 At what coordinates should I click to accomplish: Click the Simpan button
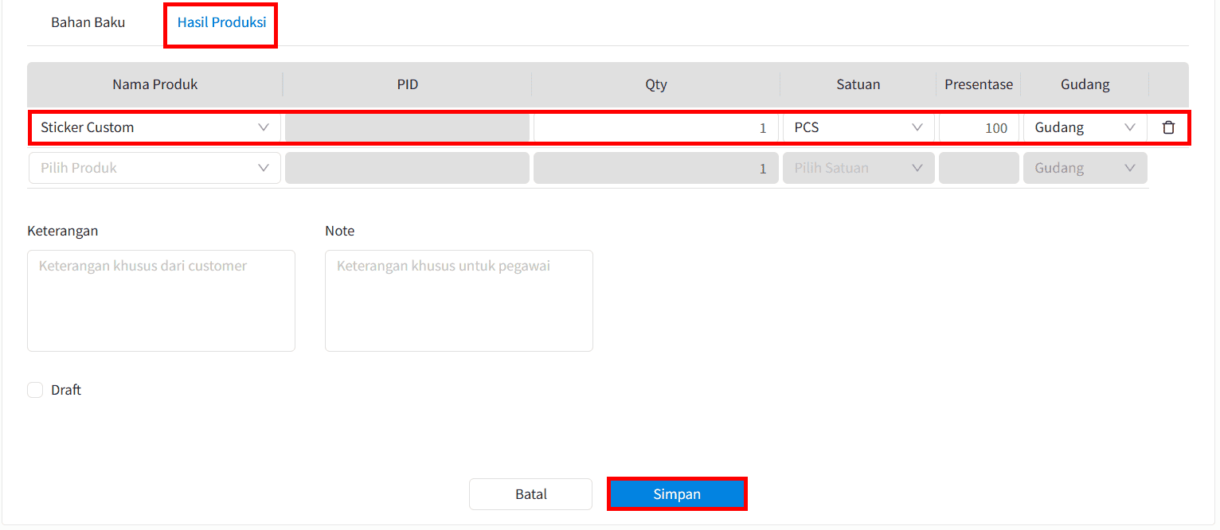coord(677,494)
